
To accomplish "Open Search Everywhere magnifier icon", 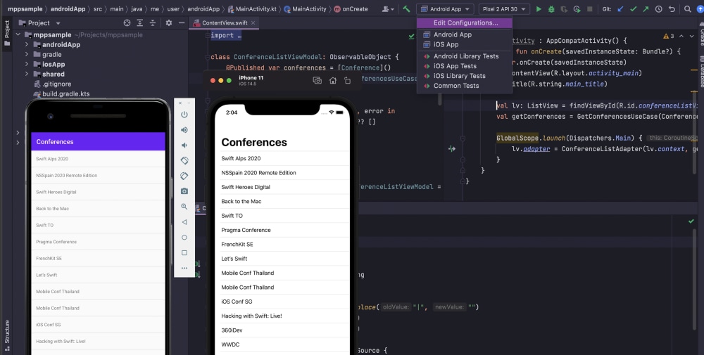I will point(687,9).
